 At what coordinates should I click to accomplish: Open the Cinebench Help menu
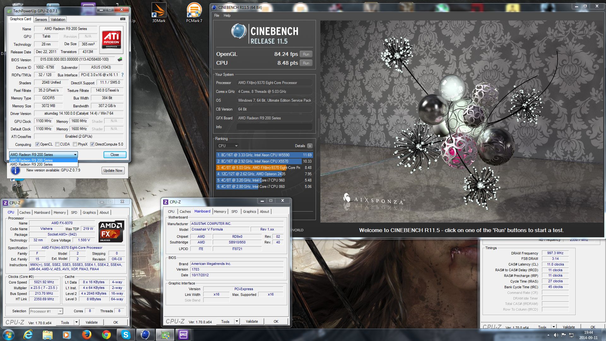pyautogui.click(x=227, y=15)
